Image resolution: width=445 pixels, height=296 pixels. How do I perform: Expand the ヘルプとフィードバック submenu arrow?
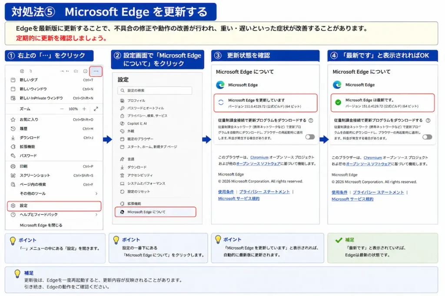point(96,215)
